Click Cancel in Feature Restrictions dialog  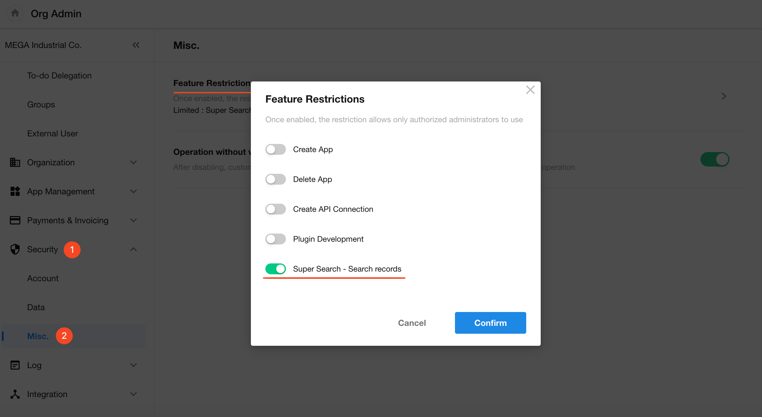tap(412, 323)
